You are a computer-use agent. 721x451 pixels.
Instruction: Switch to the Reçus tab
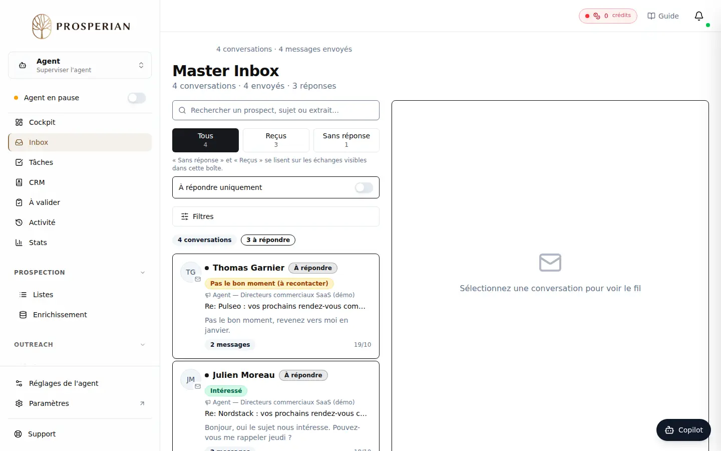pos(276,140)
